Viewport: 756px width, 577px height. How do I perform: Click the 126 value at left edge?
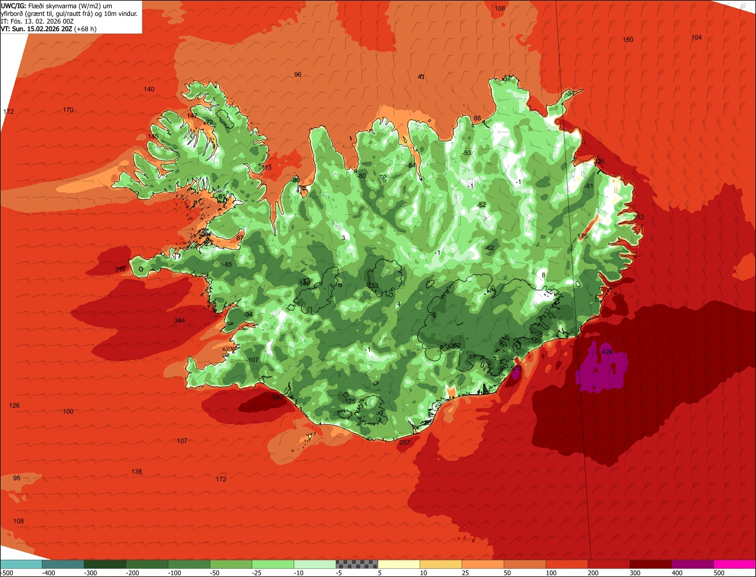point(15,405)
